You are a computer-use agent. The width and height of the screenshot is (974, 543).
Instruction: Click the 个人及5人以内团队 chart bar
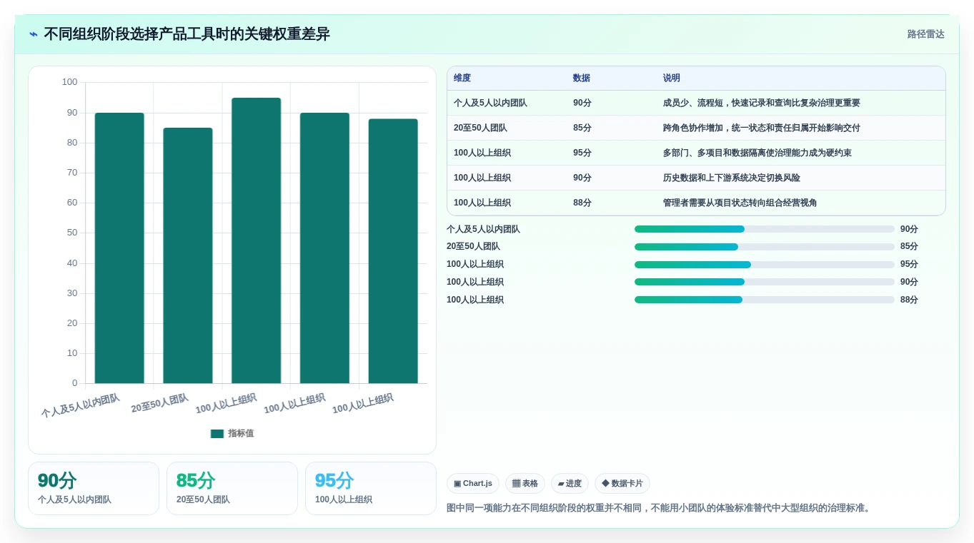point(119,248)
